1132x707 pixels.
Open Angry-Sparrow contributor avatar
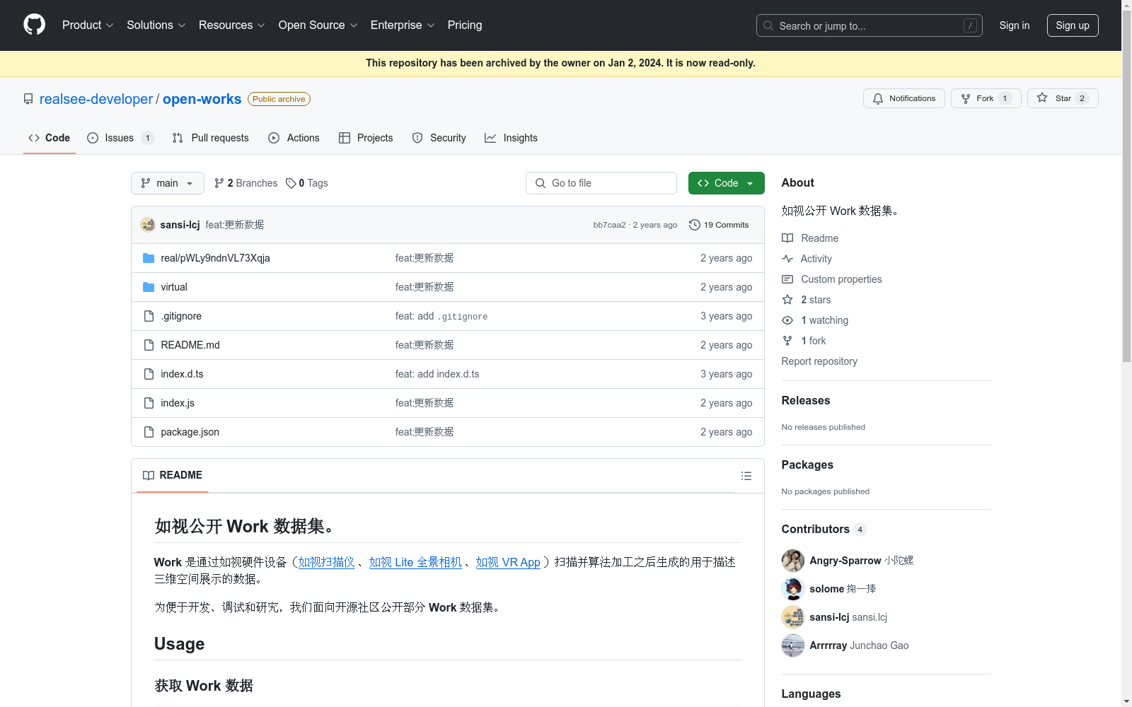tap(792, 561)
